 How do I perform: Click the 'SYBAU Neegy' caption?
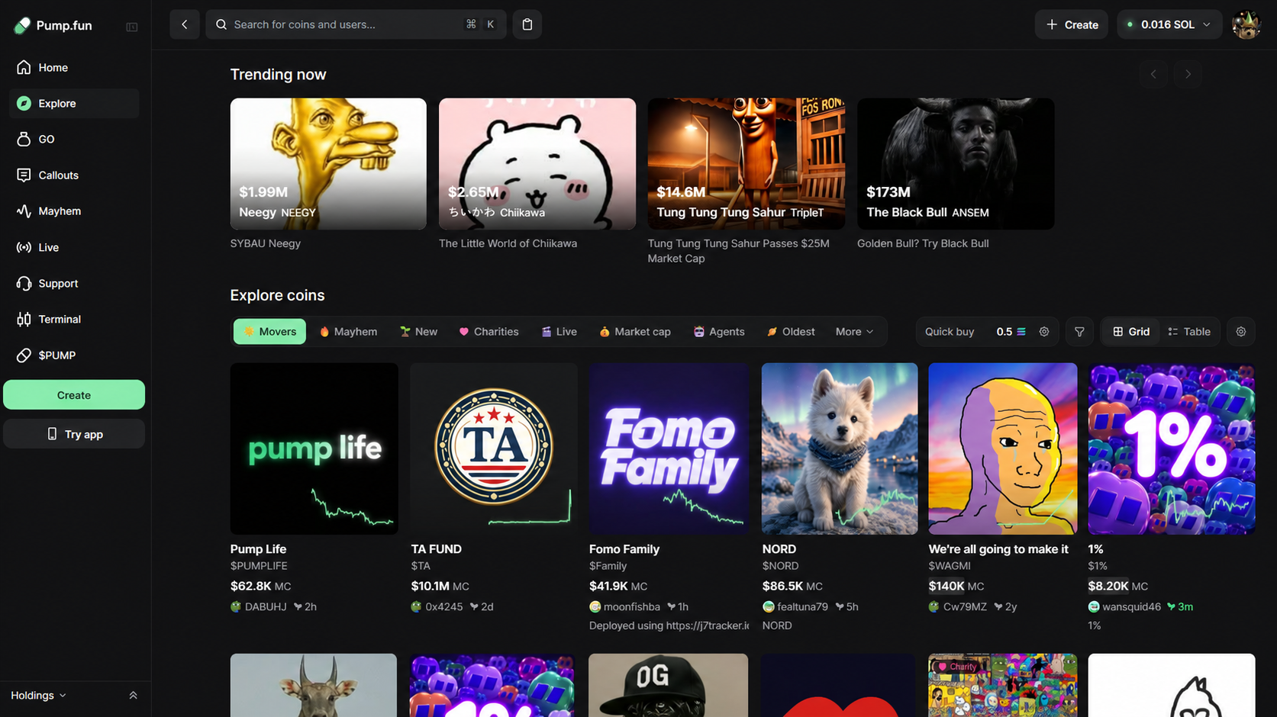click(x=266, y=243)
